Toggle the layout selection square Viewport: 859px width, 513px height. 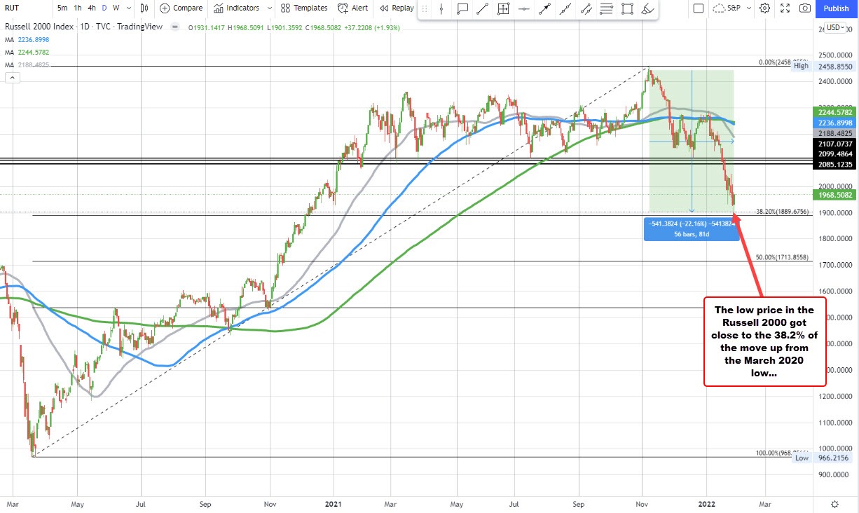pos(698,8)
